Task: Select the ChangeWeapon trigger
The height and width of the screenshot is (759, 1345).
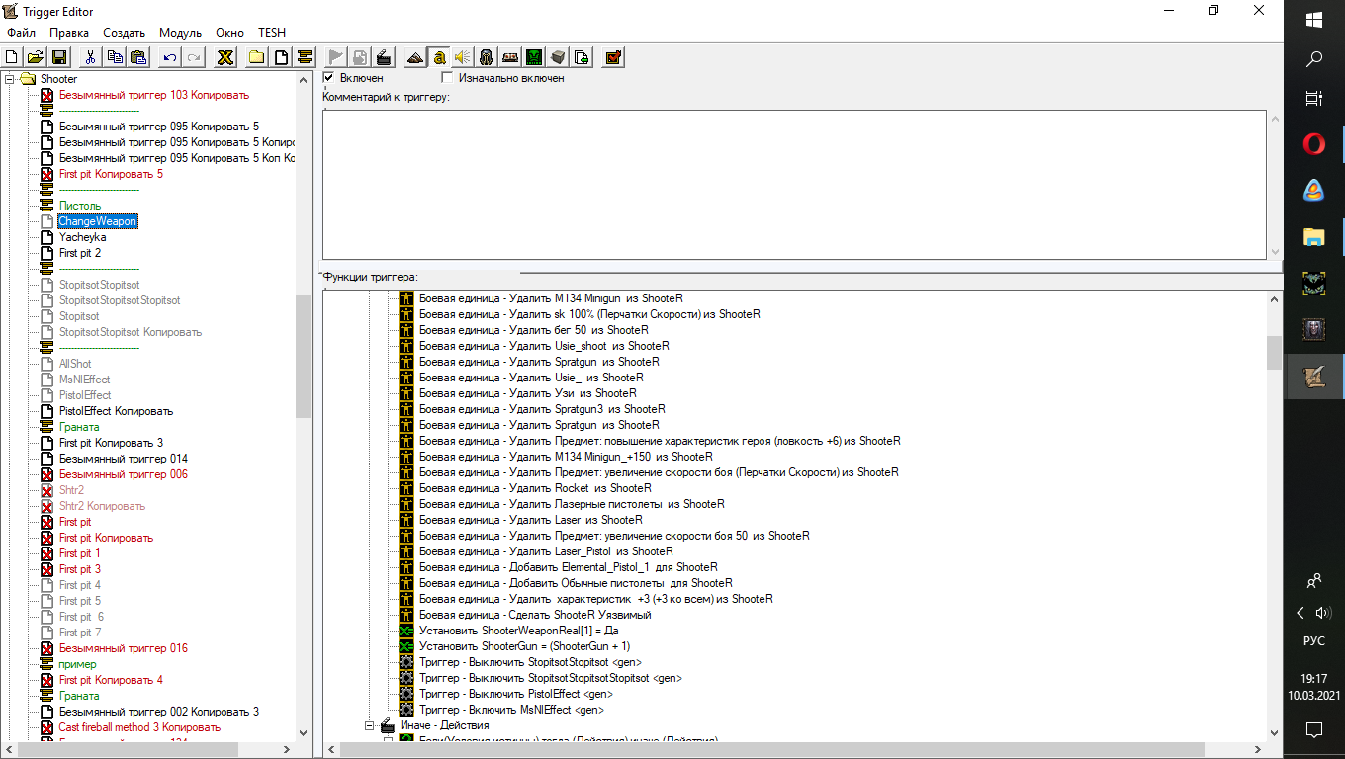Action: coord(98,221)
